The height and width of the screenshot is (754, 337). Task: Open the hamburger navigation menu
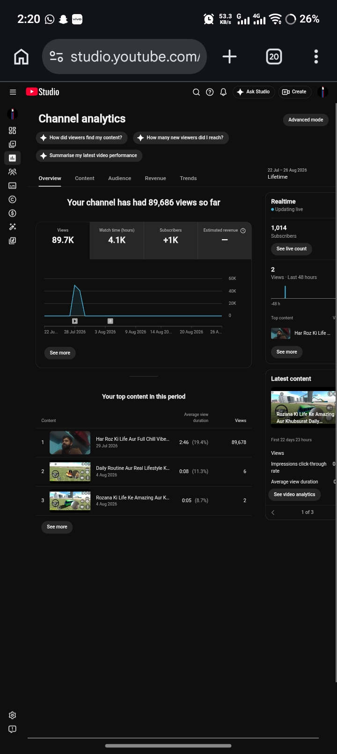click(x=13, y=92)
